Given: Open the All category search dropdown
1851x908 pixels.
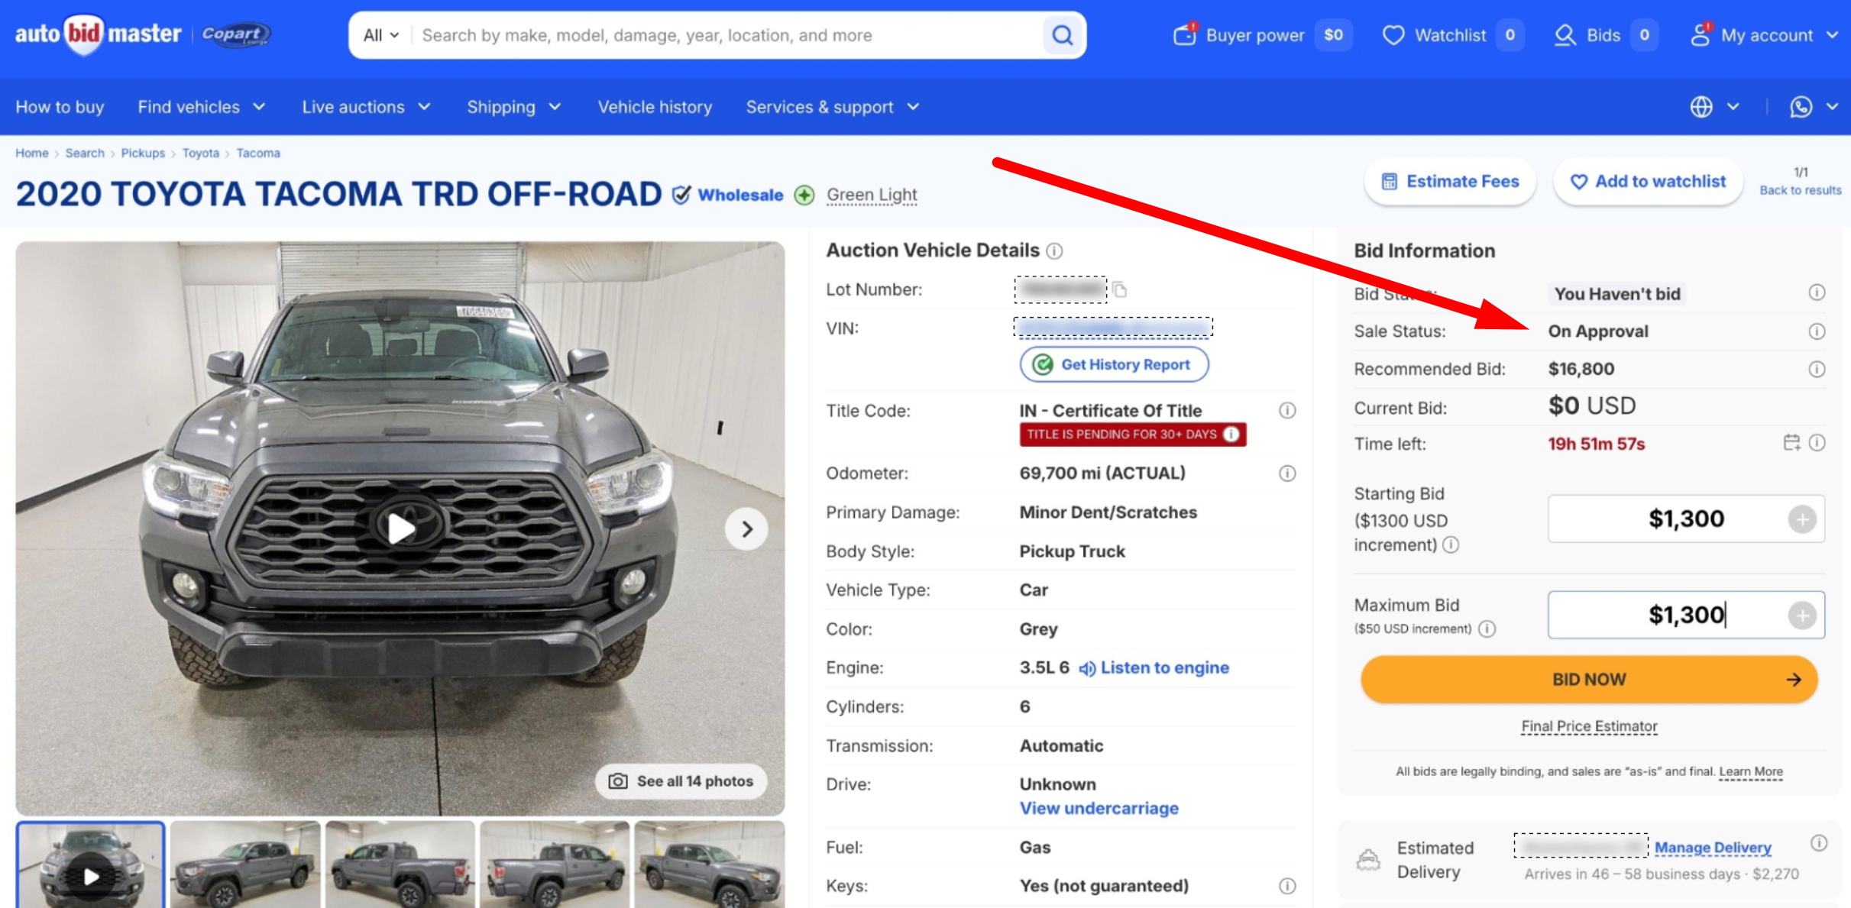Looking at the screenshot, I should (381, 35).
